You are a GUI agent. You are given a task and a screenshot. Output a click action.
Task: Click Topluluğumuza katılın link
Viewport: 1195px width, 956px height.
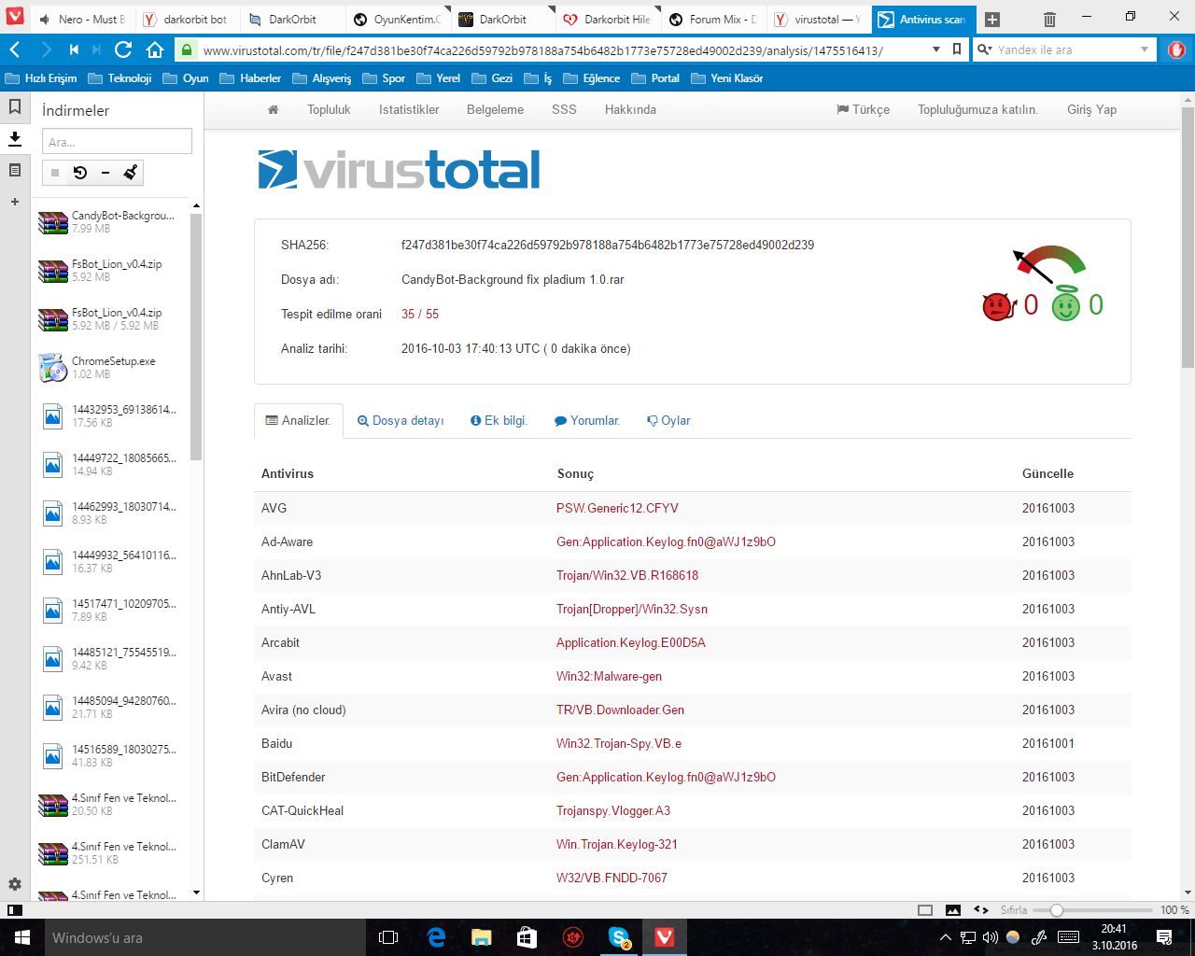point(977,110)
